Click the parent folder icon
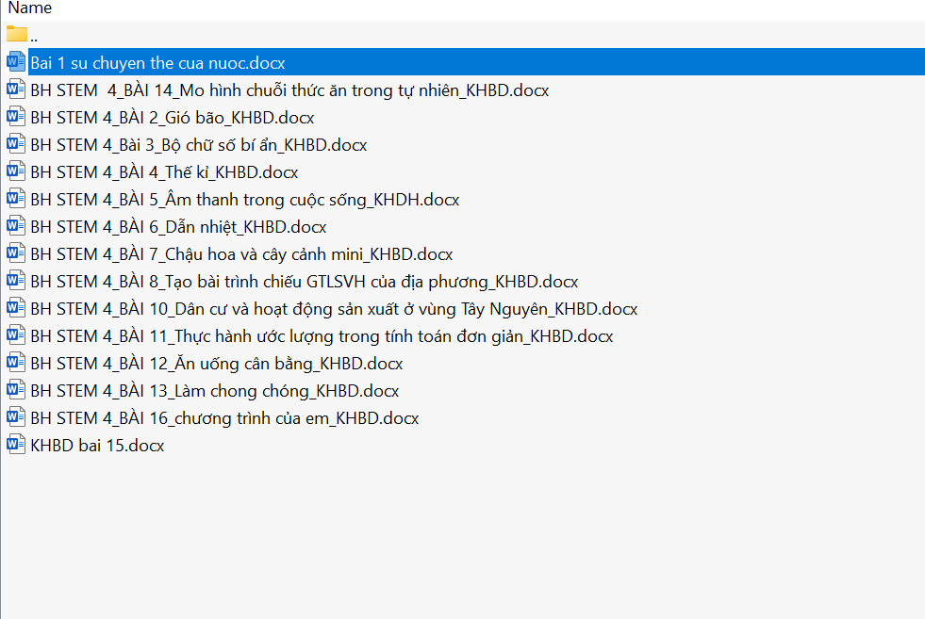Viewport: 925px width, 619px height. pos(16,36)
